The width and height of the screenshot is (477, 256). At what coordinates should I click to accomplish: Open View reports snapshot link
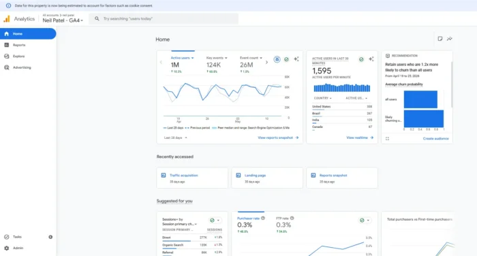tap(278, 138)
